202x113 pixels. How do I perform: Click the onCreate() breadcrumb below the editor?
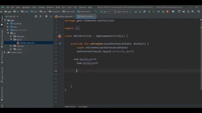point(83,107)
